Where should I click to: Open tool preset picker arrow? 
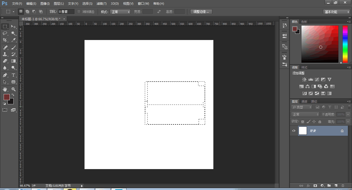point(13,12)
